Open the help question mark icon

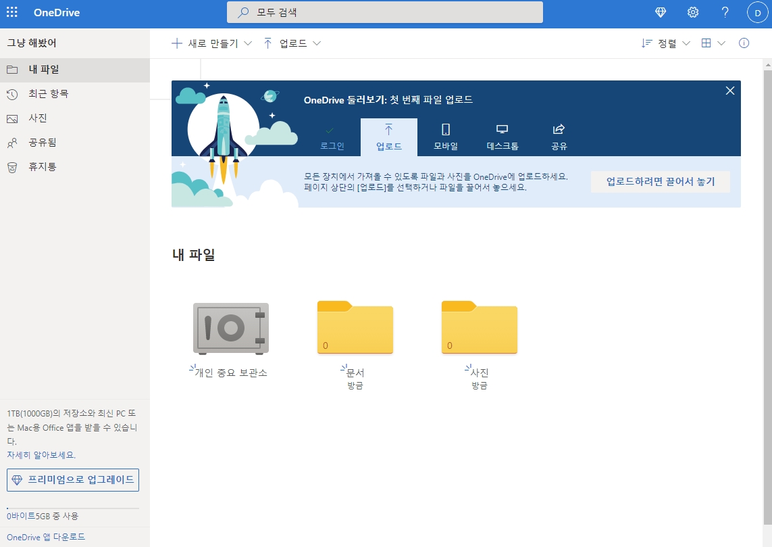point(725,13)
